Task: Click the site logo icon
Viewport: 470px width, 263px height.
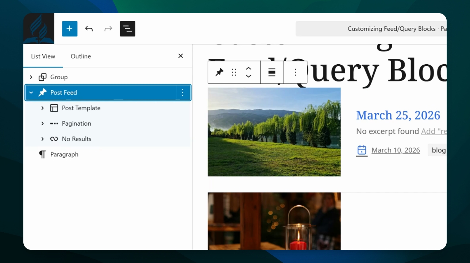Action: [39, 28]
